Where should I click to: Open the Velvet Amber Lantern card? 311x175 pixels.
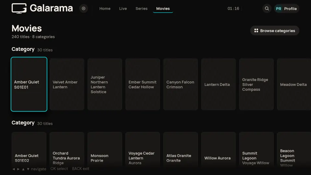[x=67, y=84]
